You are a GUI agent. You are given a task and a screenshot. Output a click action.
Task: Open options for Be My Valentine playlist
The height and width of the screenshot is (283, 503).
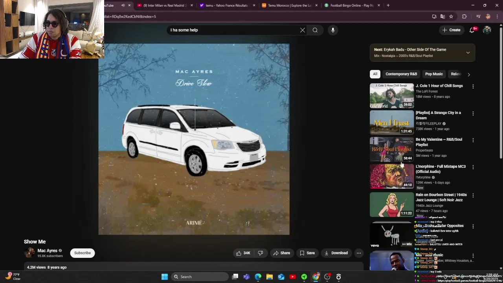[x=473, y=140]
